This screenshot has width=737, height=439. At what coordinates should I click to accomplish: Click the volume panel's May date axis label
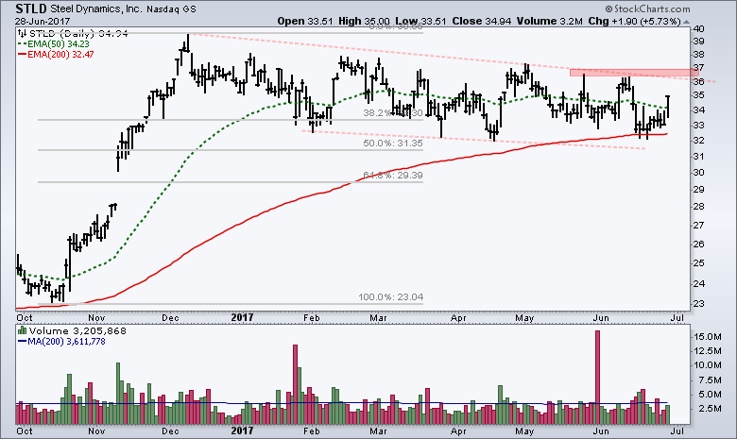point(524,431)
